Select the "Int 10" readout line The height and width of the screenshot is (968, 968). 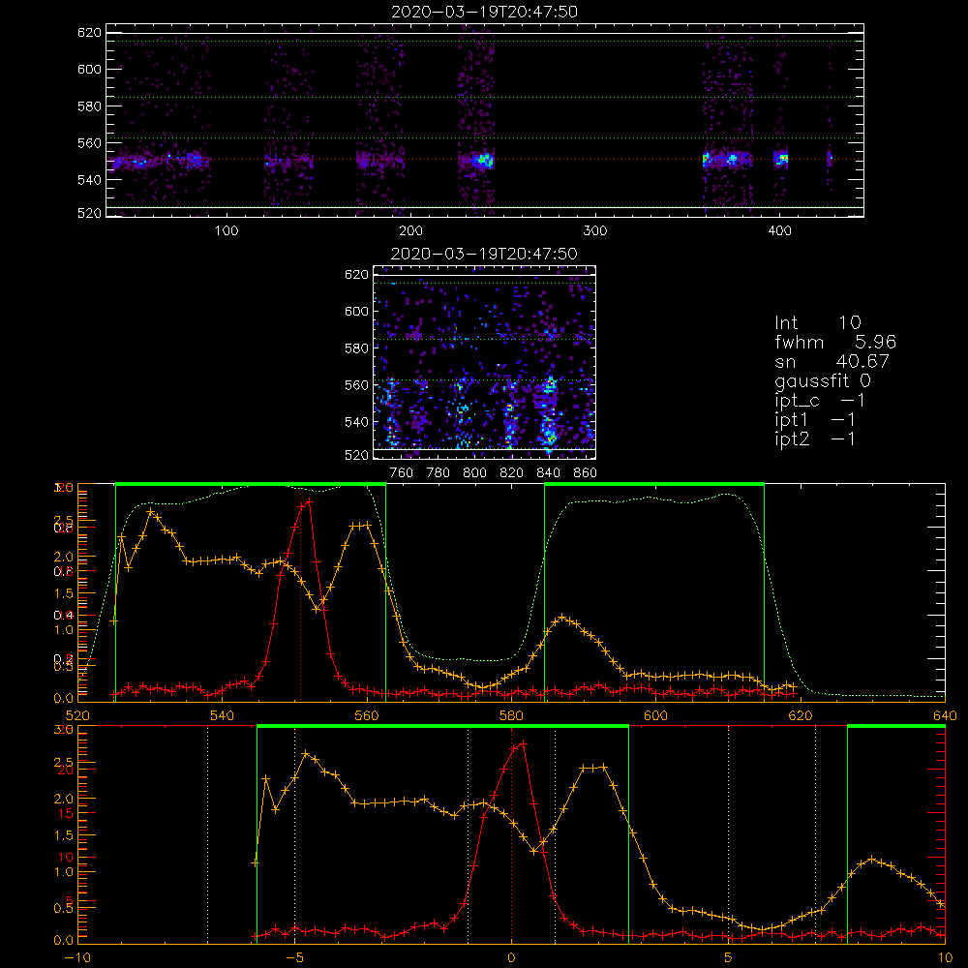coord(817,322)
